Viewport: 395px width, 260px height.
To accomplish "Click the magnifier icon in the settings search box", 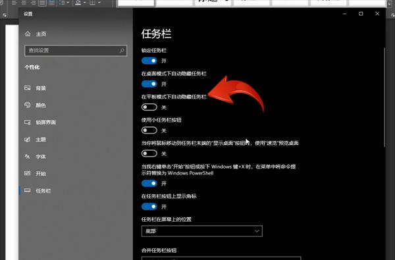I will click(122, 51).
